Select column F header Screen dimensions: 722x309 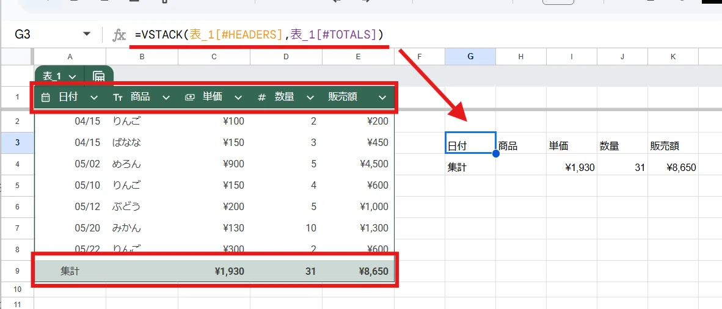click(420, 57)
